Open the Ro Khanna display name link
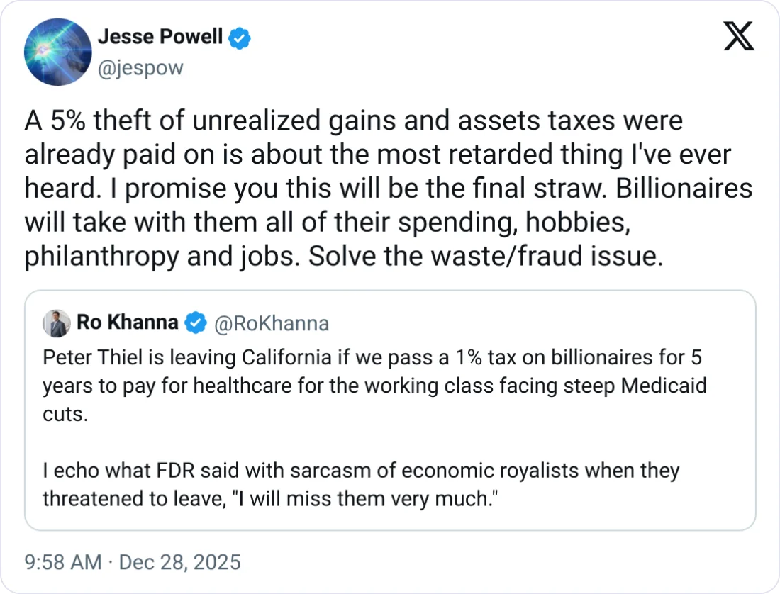 (127, 323)
